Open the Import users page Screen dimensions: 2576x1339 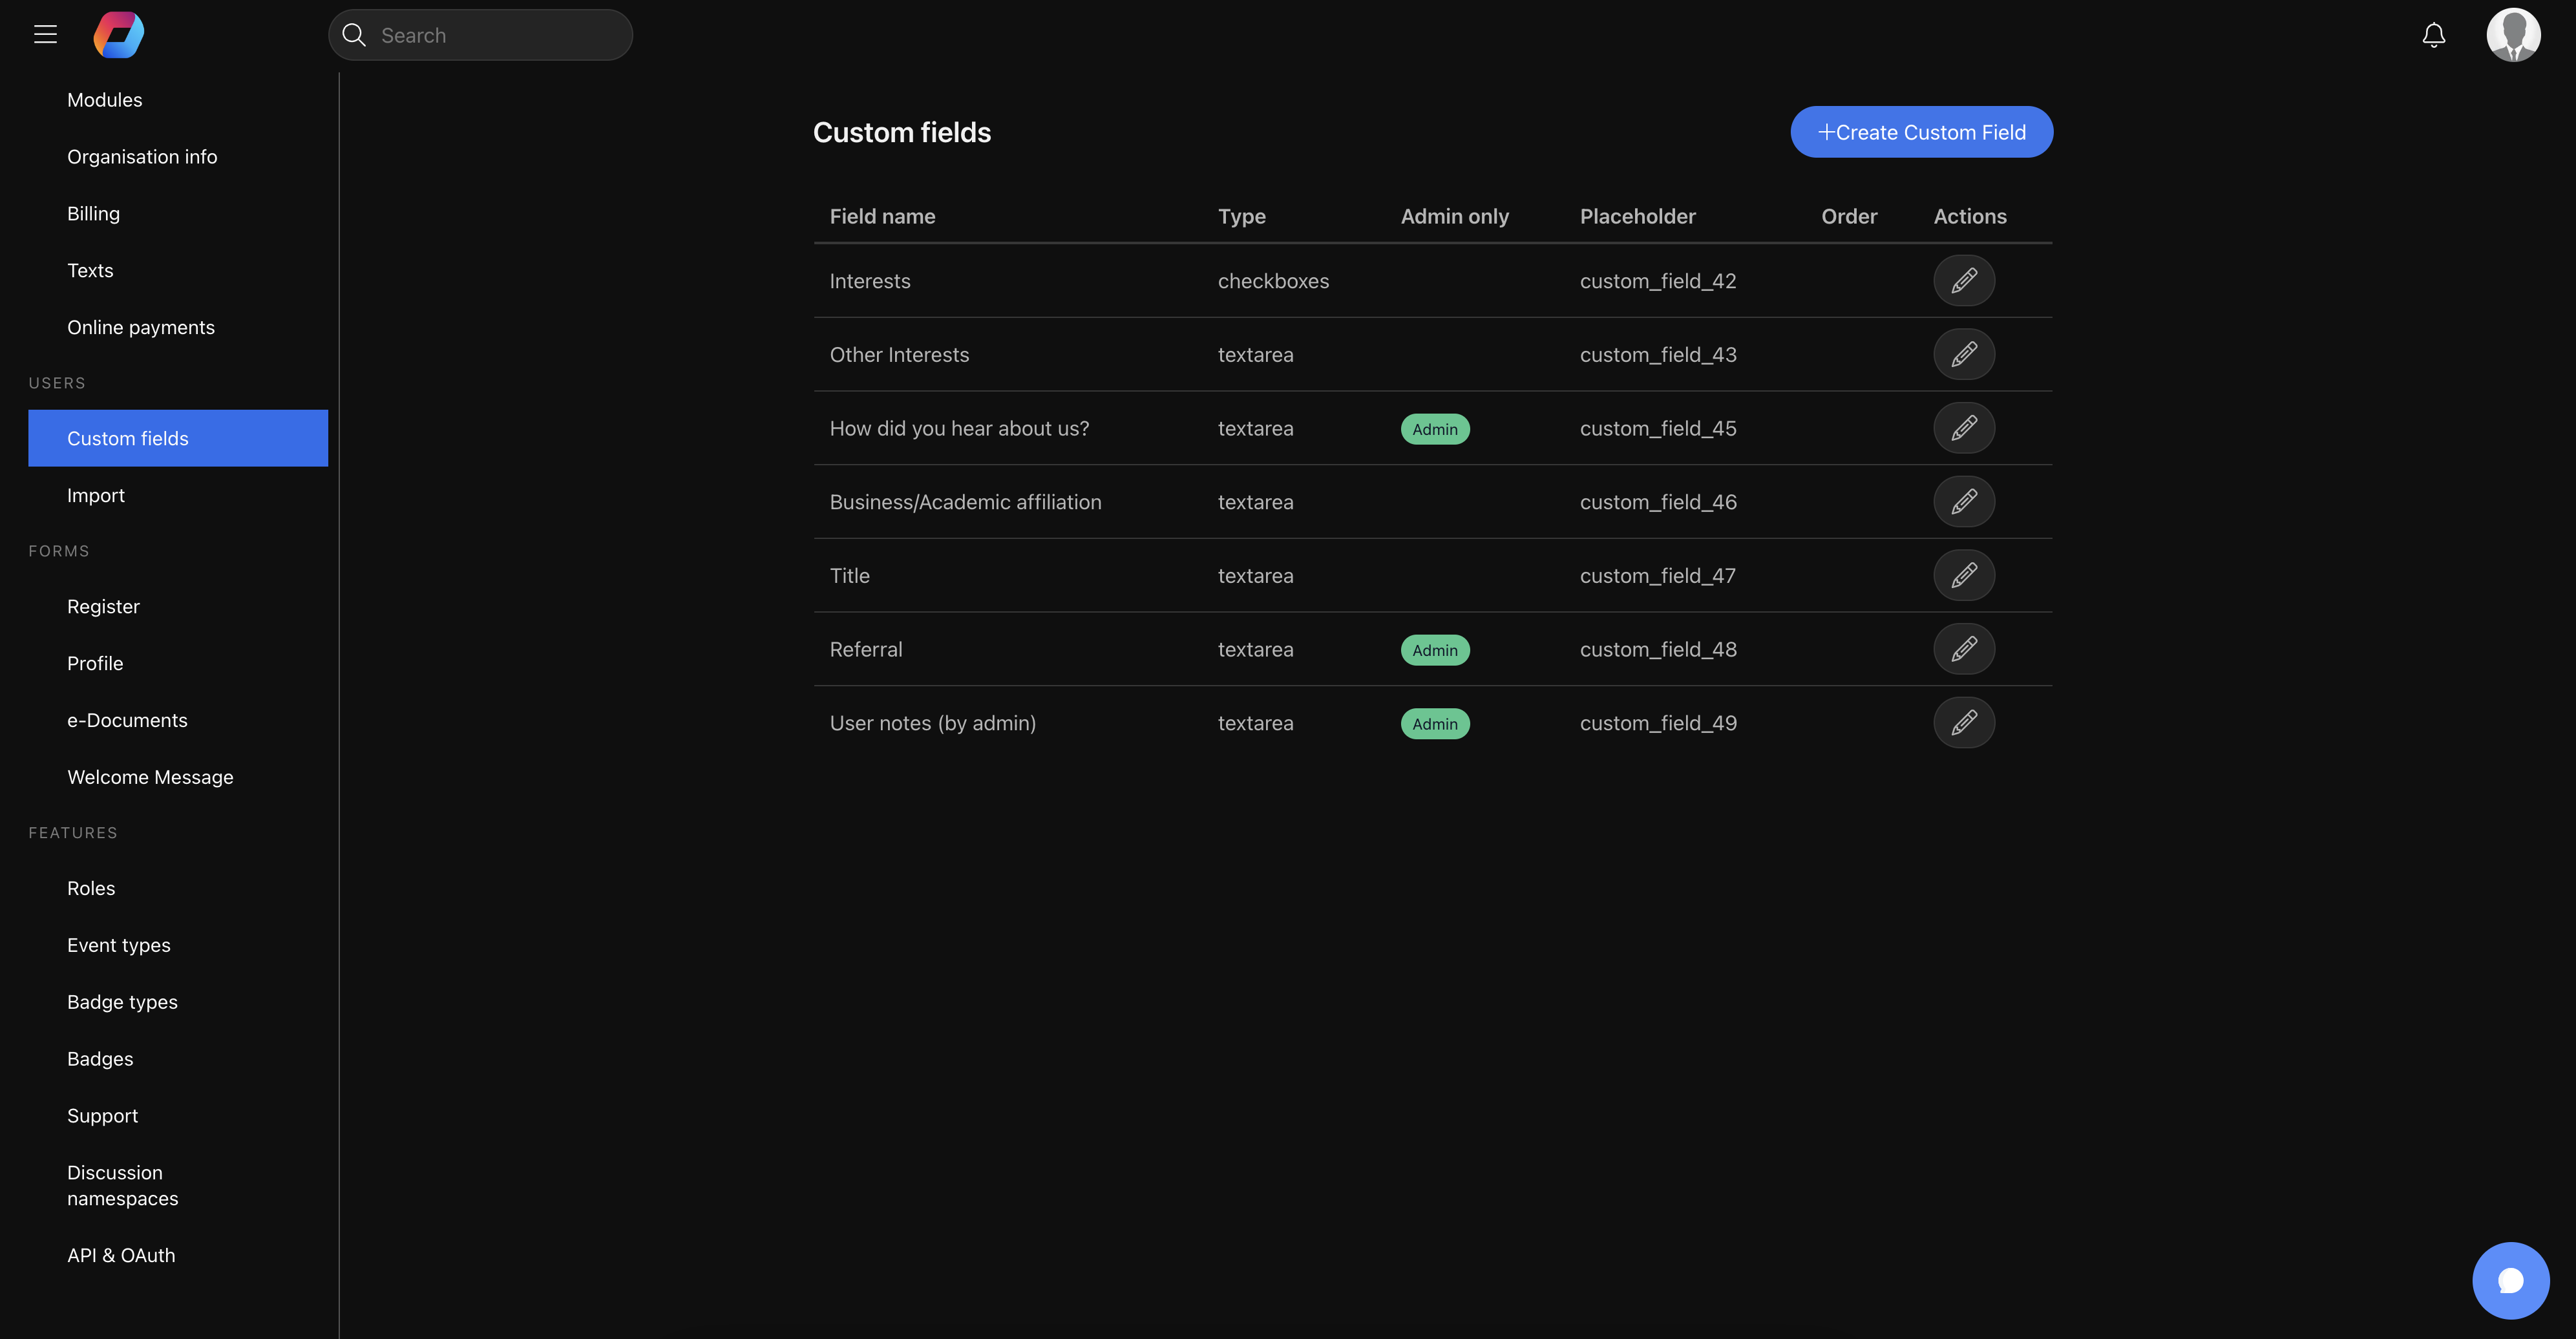coord(96,496)
